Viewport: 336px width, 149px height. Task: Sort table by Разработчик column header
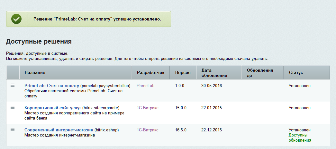click(x=150, y=73)
